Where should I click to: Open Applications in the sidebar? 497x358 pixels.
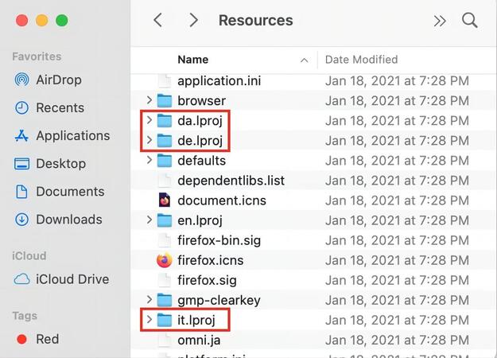tap(72, 135)
